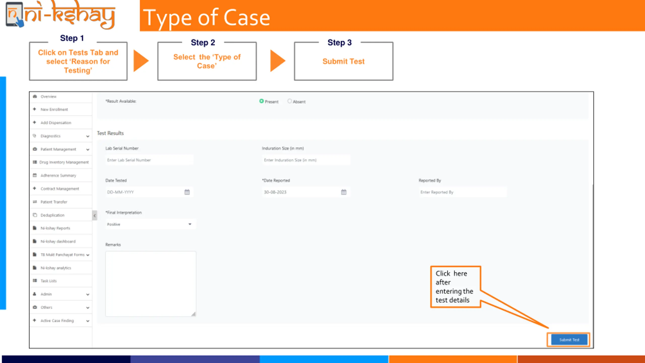Click the Patient Transfer arrows icon
Screen dimensions: 645x363
(35, 202)
